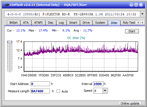Viewport: 147px width, 107px height.
Task: Close the LtnFlash window
Action: 141,5
